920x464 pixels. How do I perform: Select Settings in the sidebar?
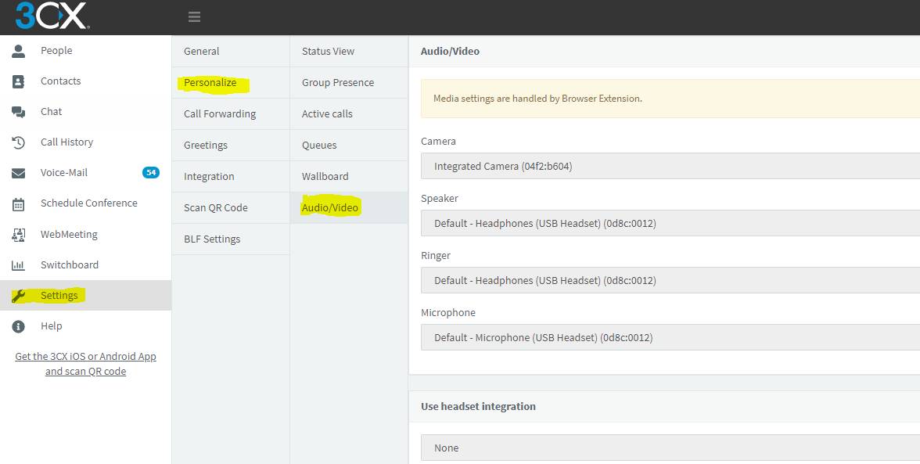pyautogui.click(x=86, y=295)
